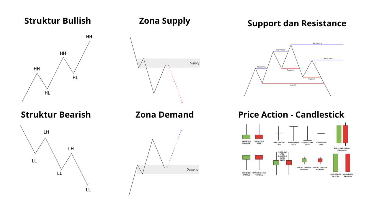Select the Support dan Resistance title
This screenshot has height=208, width=369.
297,23
